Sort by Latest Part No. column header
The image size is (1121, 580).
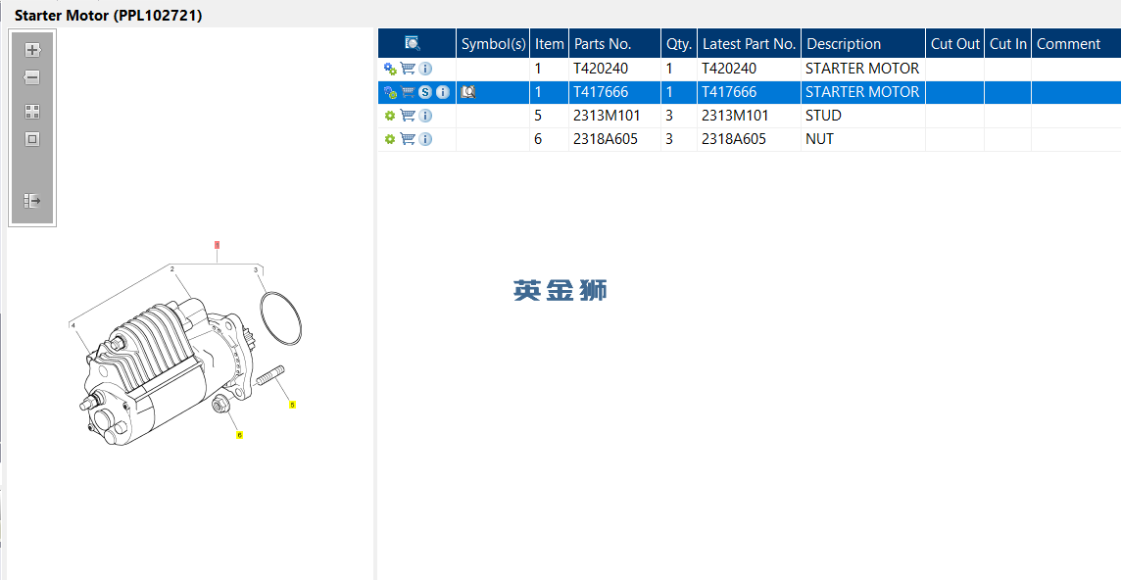point(750,44)
